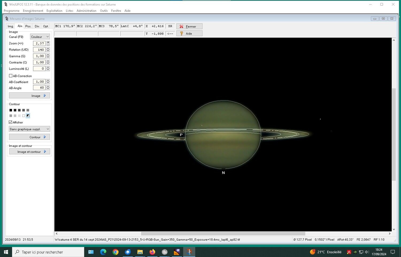Uncheck the Afficher contour checkbox
The height and width of the screenshot is (257, 401).
tap(11, 122)
